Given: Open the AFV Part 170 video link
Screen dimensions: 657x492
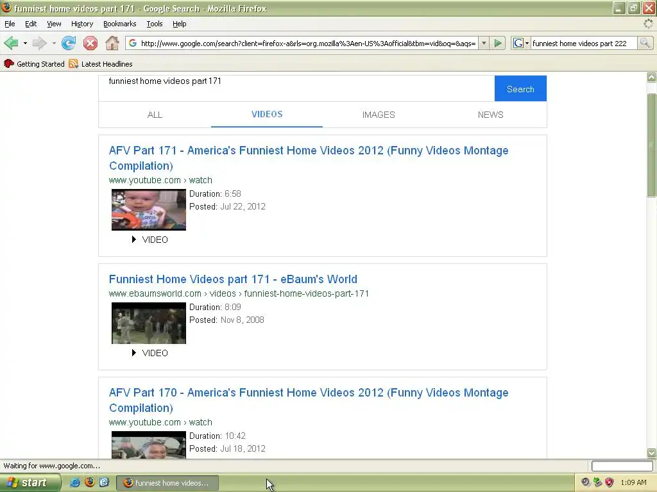Looking at the screenshot, I should (309, 400).
